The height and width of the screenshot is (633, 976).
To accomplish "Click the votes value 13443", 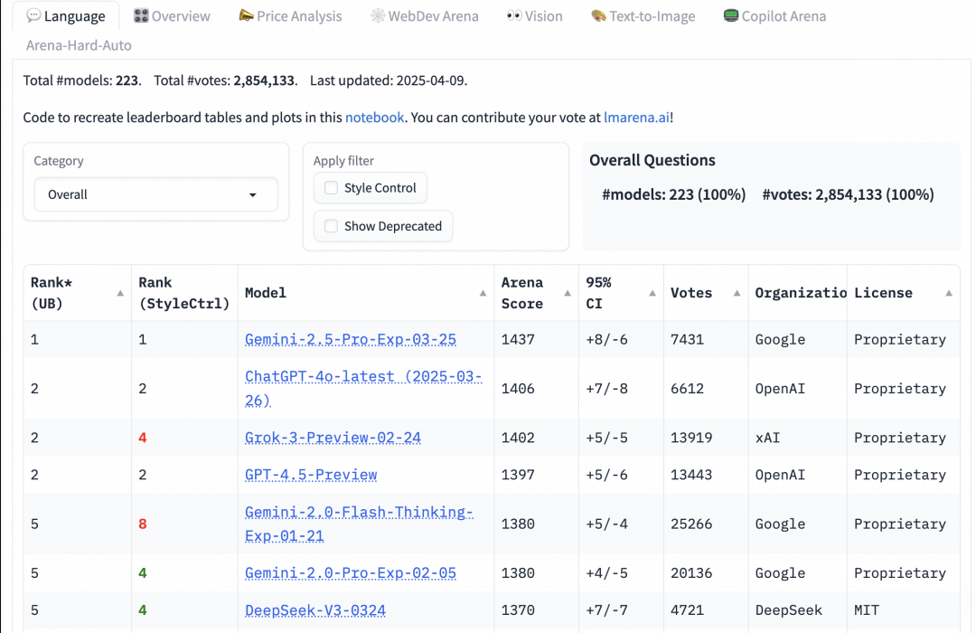I will point(691,475).
